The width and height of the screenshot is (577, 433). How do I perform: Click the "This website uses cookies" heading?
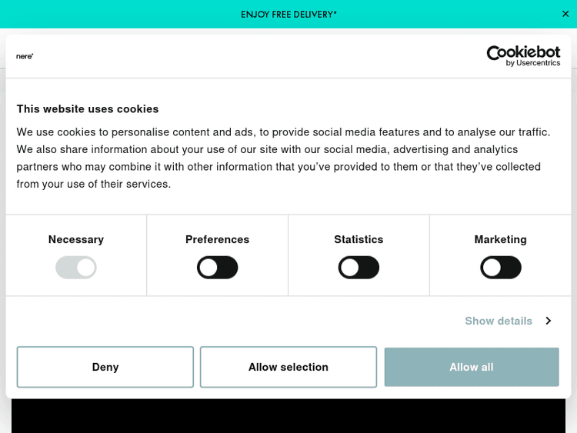click(88, 109)
